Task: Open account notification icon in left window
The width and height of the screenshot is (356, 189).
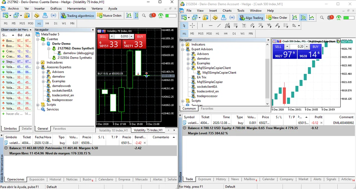Action: click(152, 16)
